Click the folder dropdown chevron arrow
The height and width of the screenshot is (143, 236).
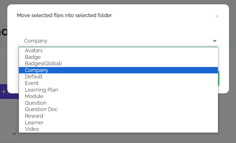tap(215, 41)
